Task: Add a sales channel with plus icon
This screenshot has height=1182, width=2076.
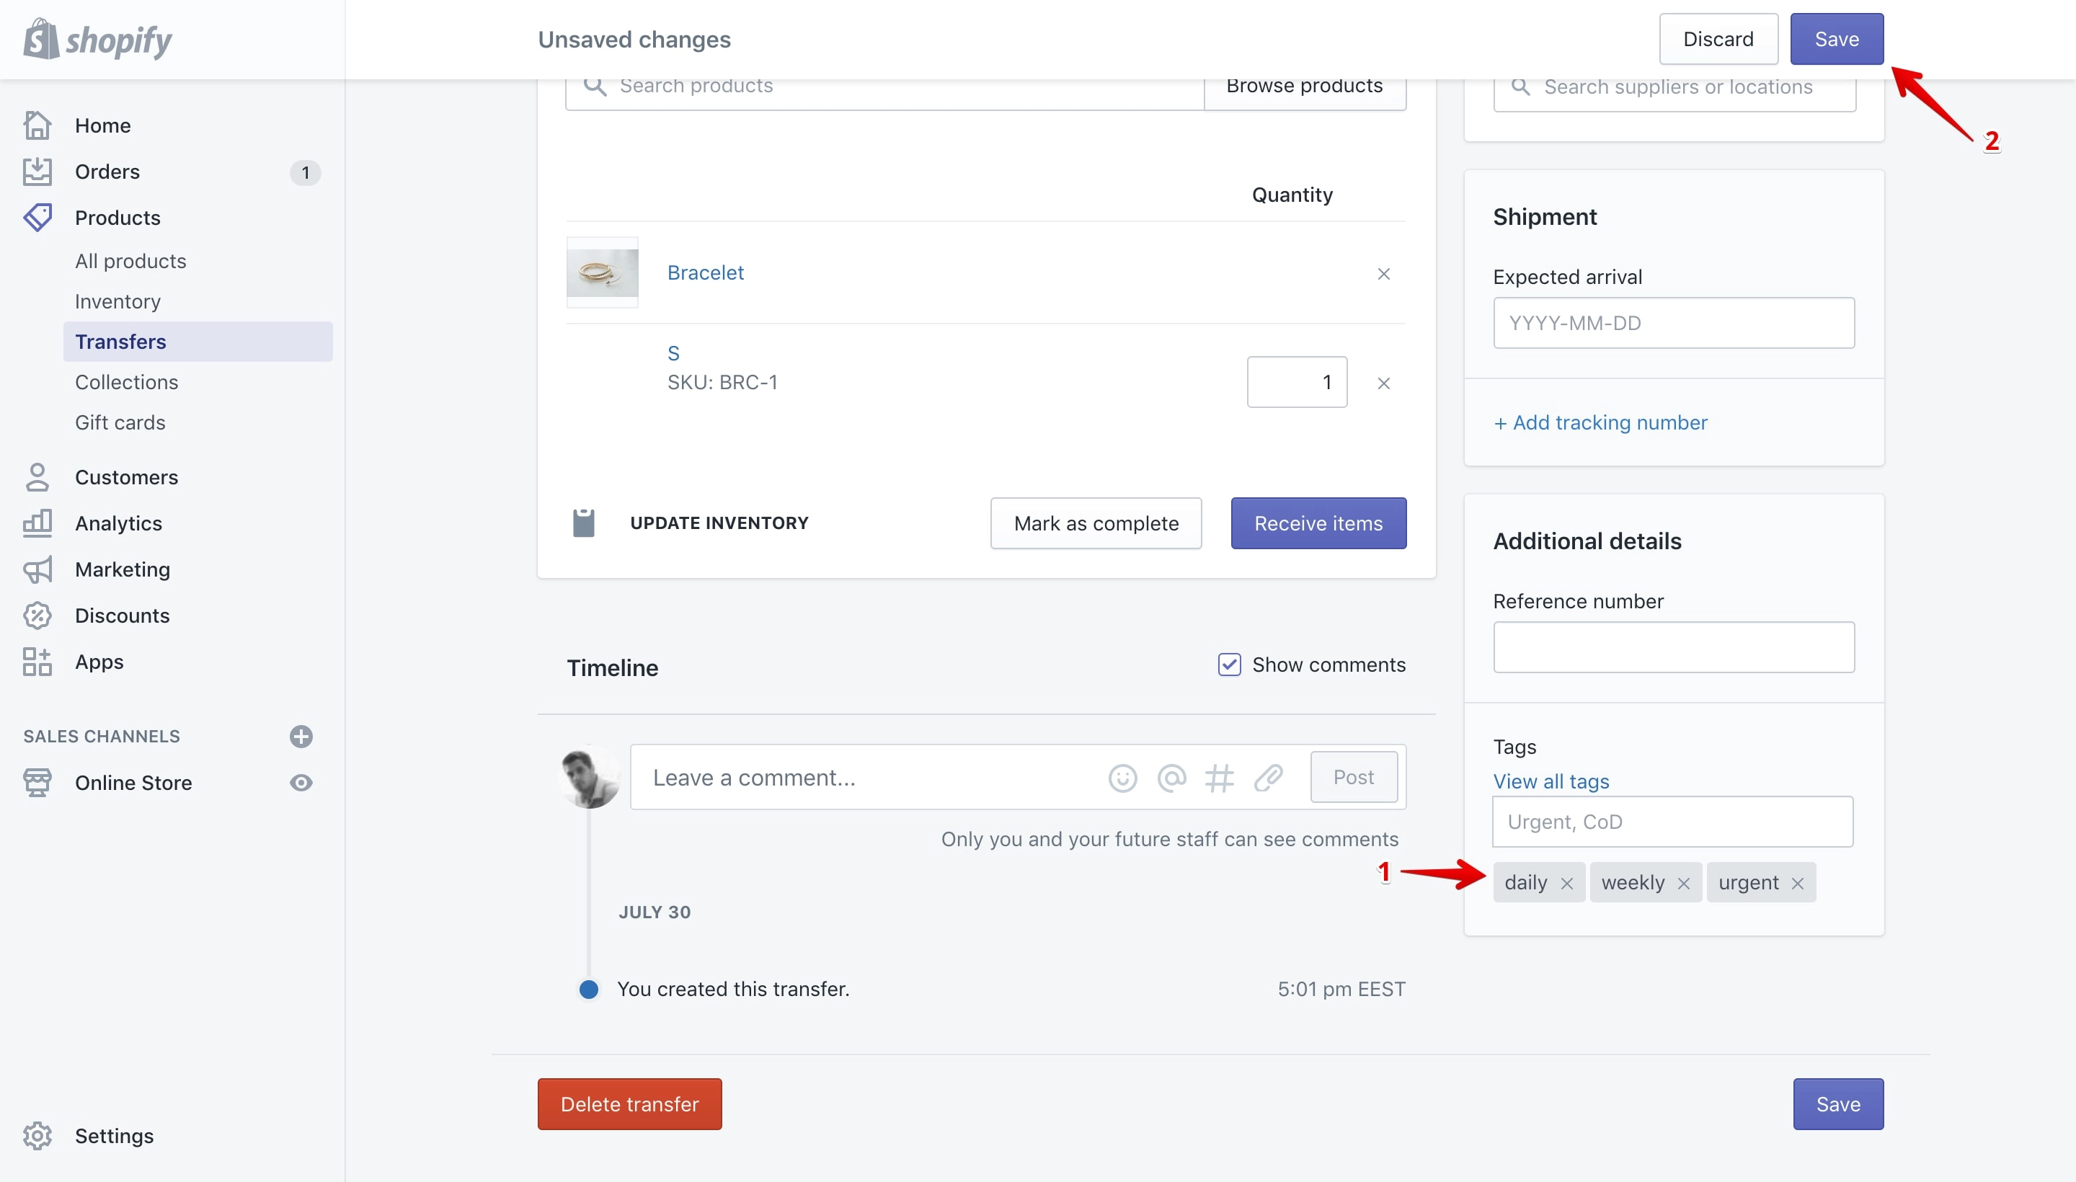Action: point(301,737)
